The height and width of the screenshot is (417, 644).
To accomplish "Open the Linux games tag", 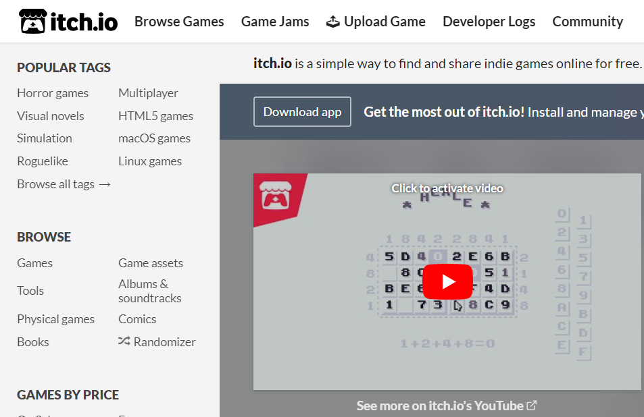I will point(150,161).
